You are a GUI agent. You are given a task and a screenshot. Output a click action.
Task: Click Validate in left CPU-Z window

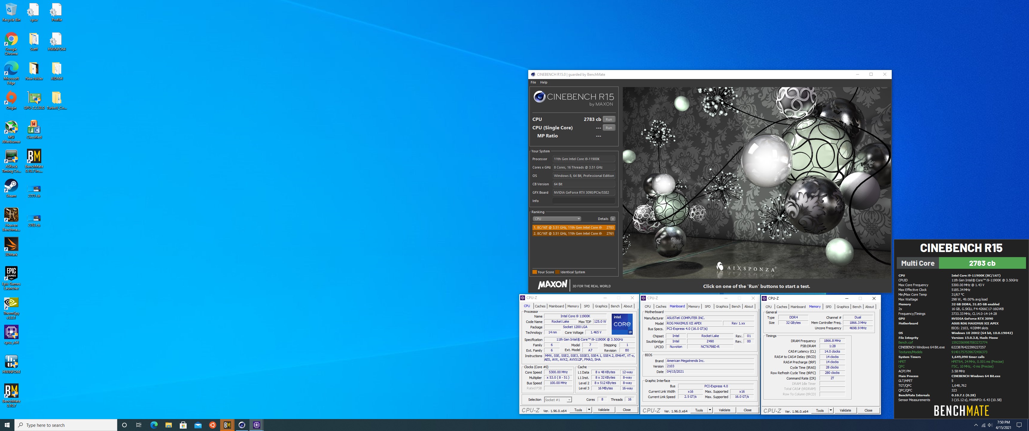tap(604, 410)
